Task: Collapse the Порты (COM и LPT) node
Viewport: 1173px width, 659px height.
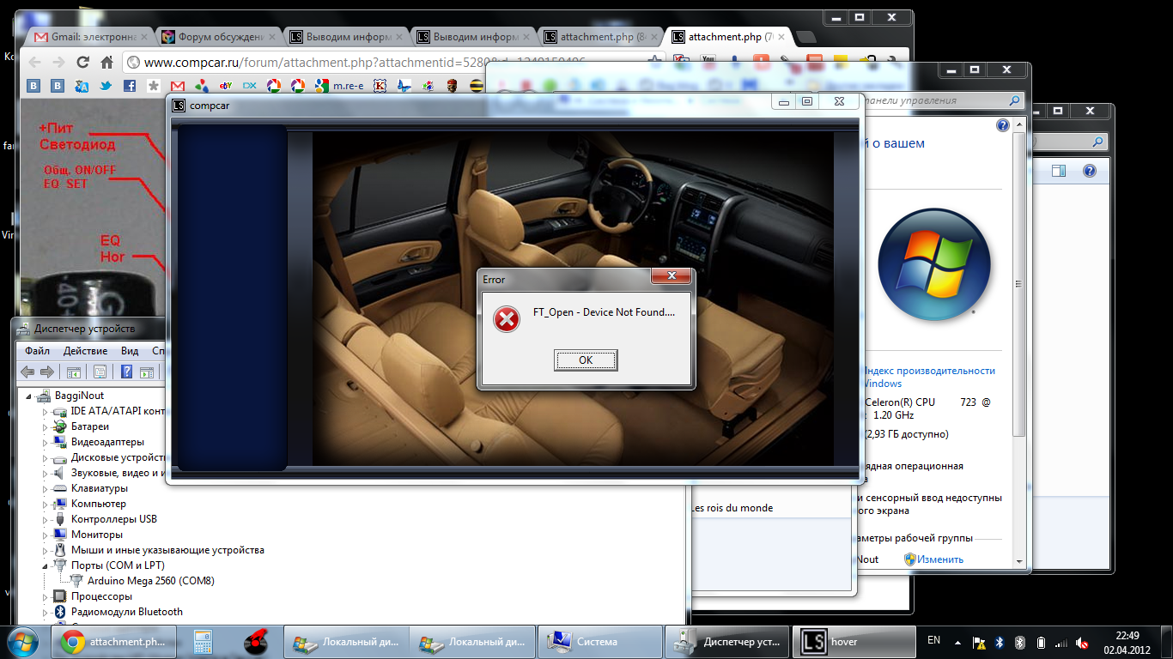Action: [x=46, y=566]
